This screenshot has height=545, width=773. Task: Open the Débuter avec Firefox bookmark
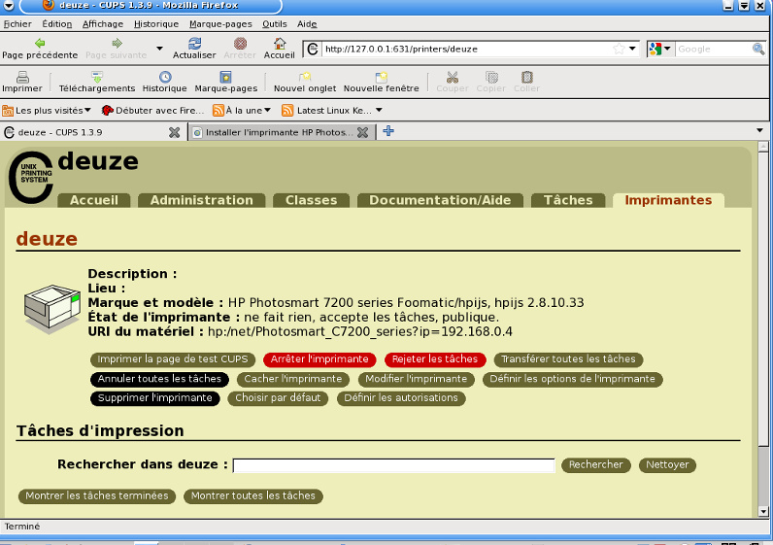tap(152, 111)
